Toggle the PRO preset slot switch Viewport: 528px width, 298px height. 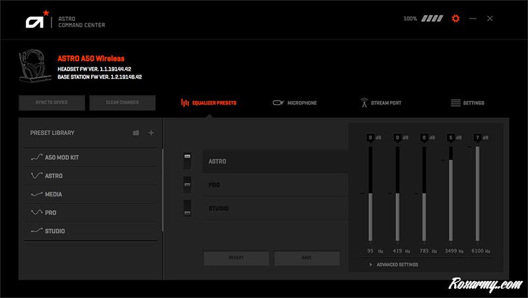click(x=187, y=185)
